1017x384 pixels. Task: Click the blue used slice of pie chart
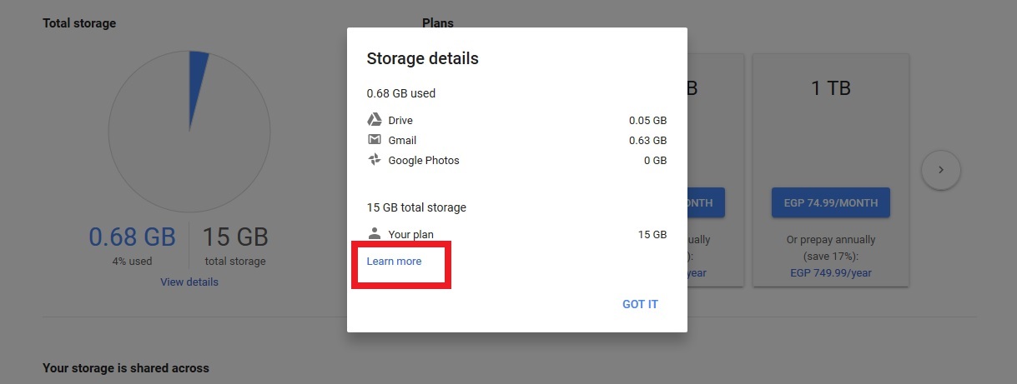(x=197, y=75)
